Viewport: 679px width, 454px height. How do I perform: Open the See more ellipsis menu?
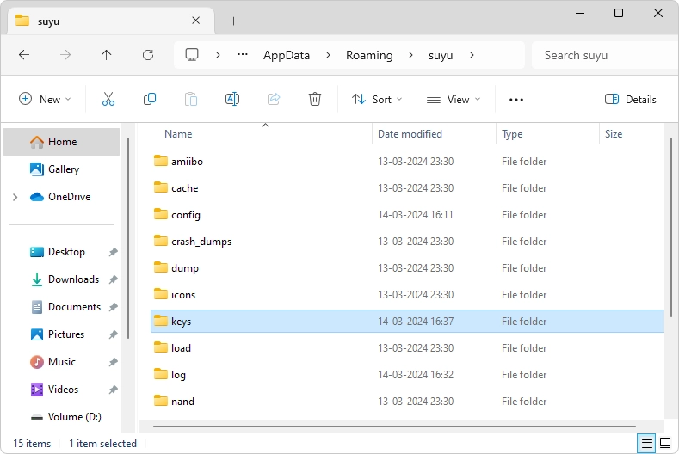tap(516, 100)
